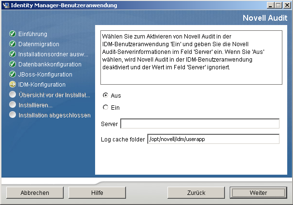This screenshot has width=293, height=205.
Task: Click the Server input field
Action: click(200, 124)
